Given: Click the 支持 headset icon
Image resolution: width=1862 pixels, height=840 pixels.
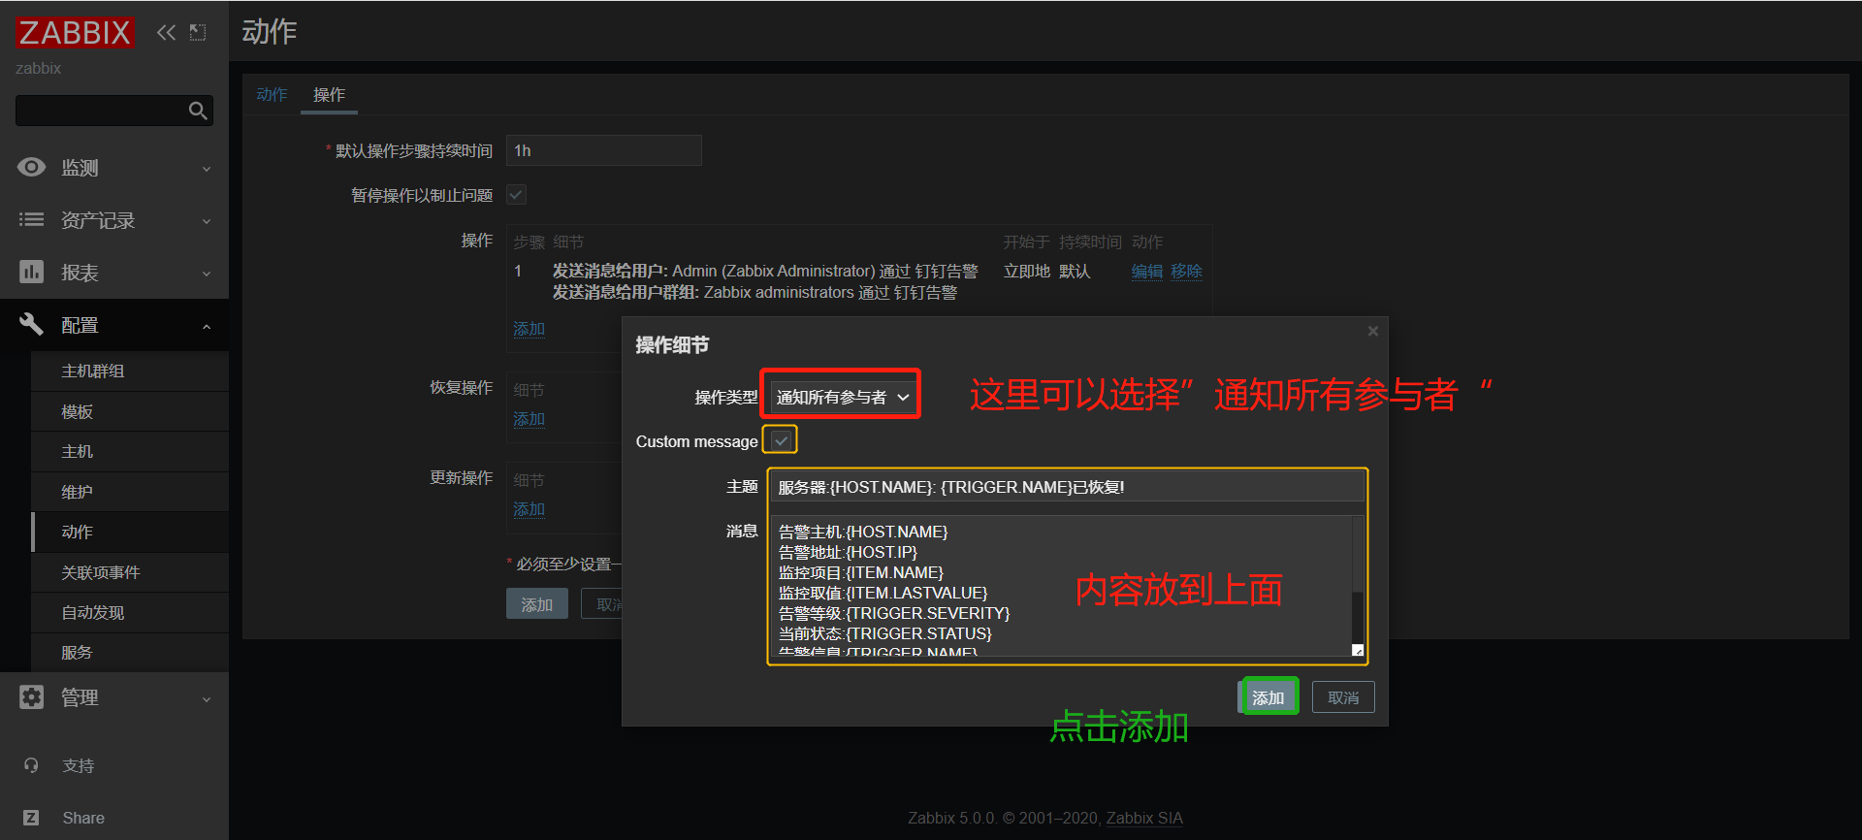Looking at the screenshot, I should [31, 766].
